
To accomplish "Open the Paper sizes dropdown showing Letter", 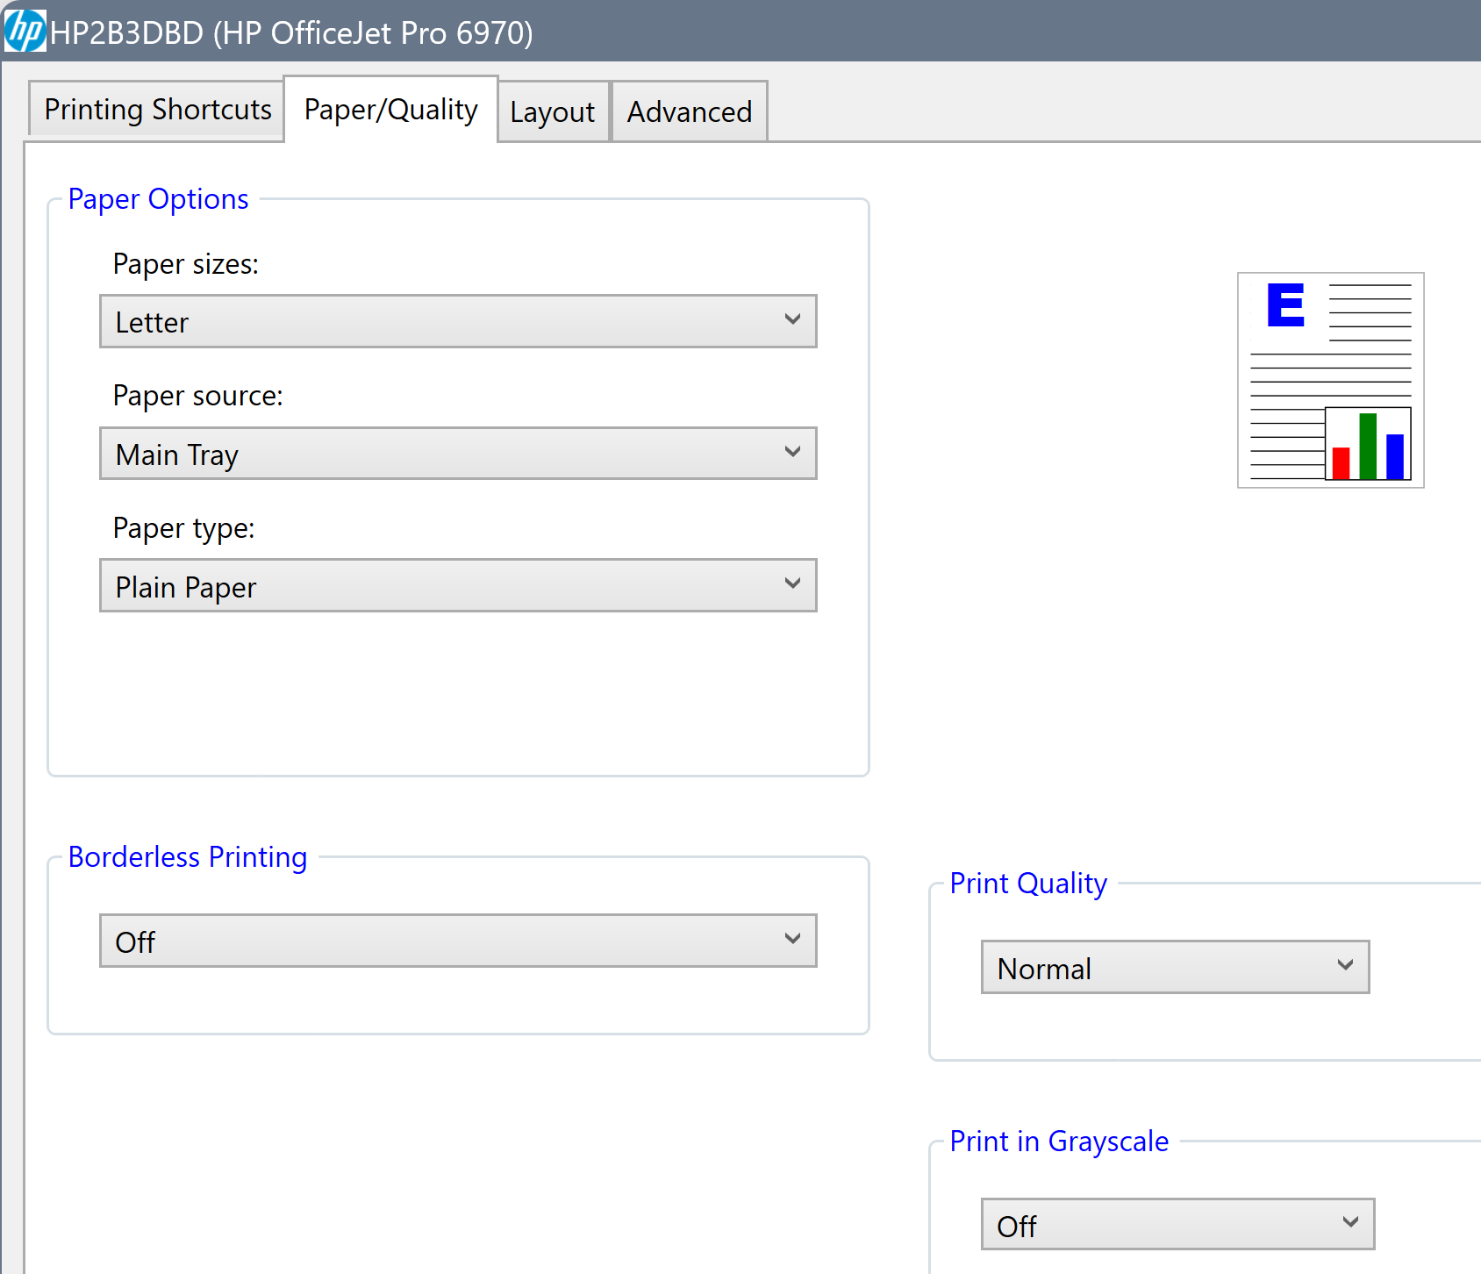I will (x=457, y=321).
